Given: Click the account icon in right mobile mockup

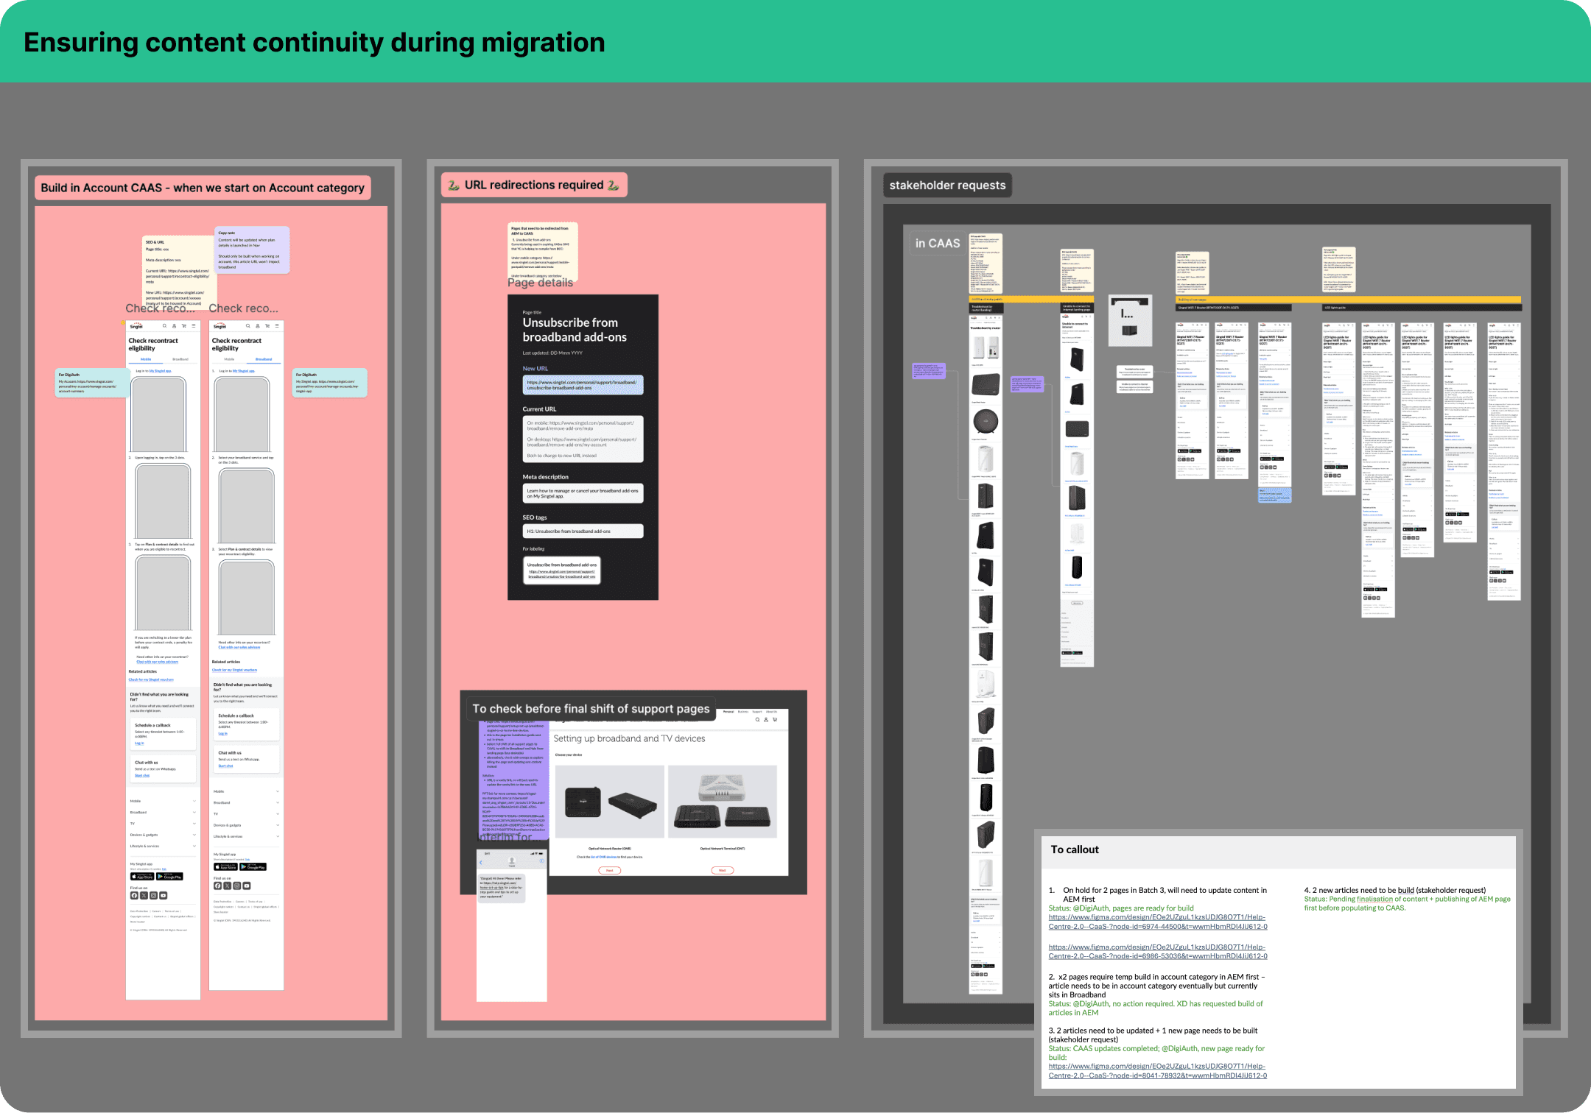Looking at the screenshot, I should click(258, 325).
